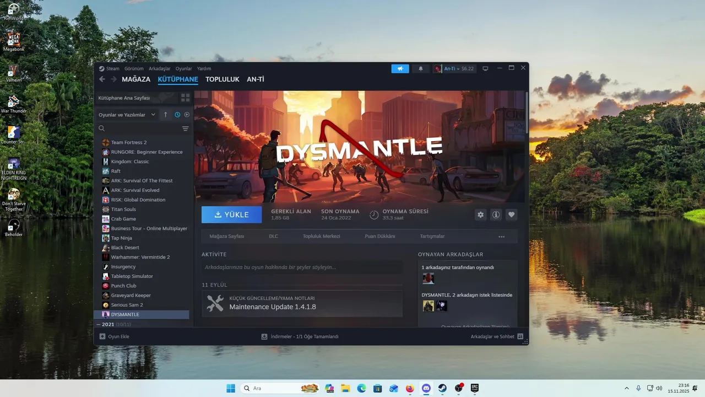Viewport: 705px width, 397px height.
Task: Click the plus icon next to Oyun Ekle
Action: click(x=102, y=336)
